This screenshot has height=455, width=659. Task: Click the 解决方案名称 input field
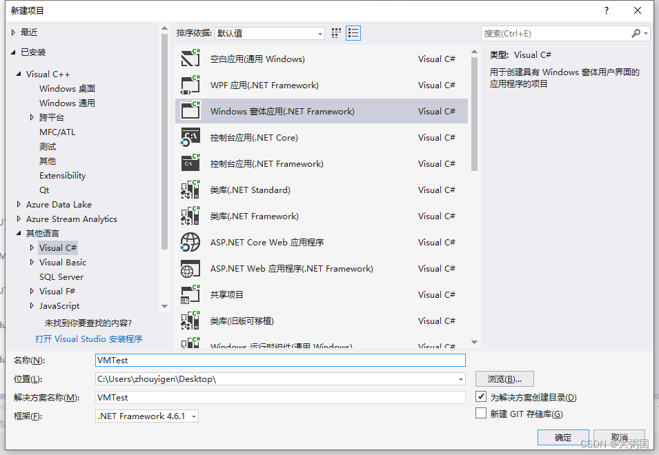click(280, 398)
